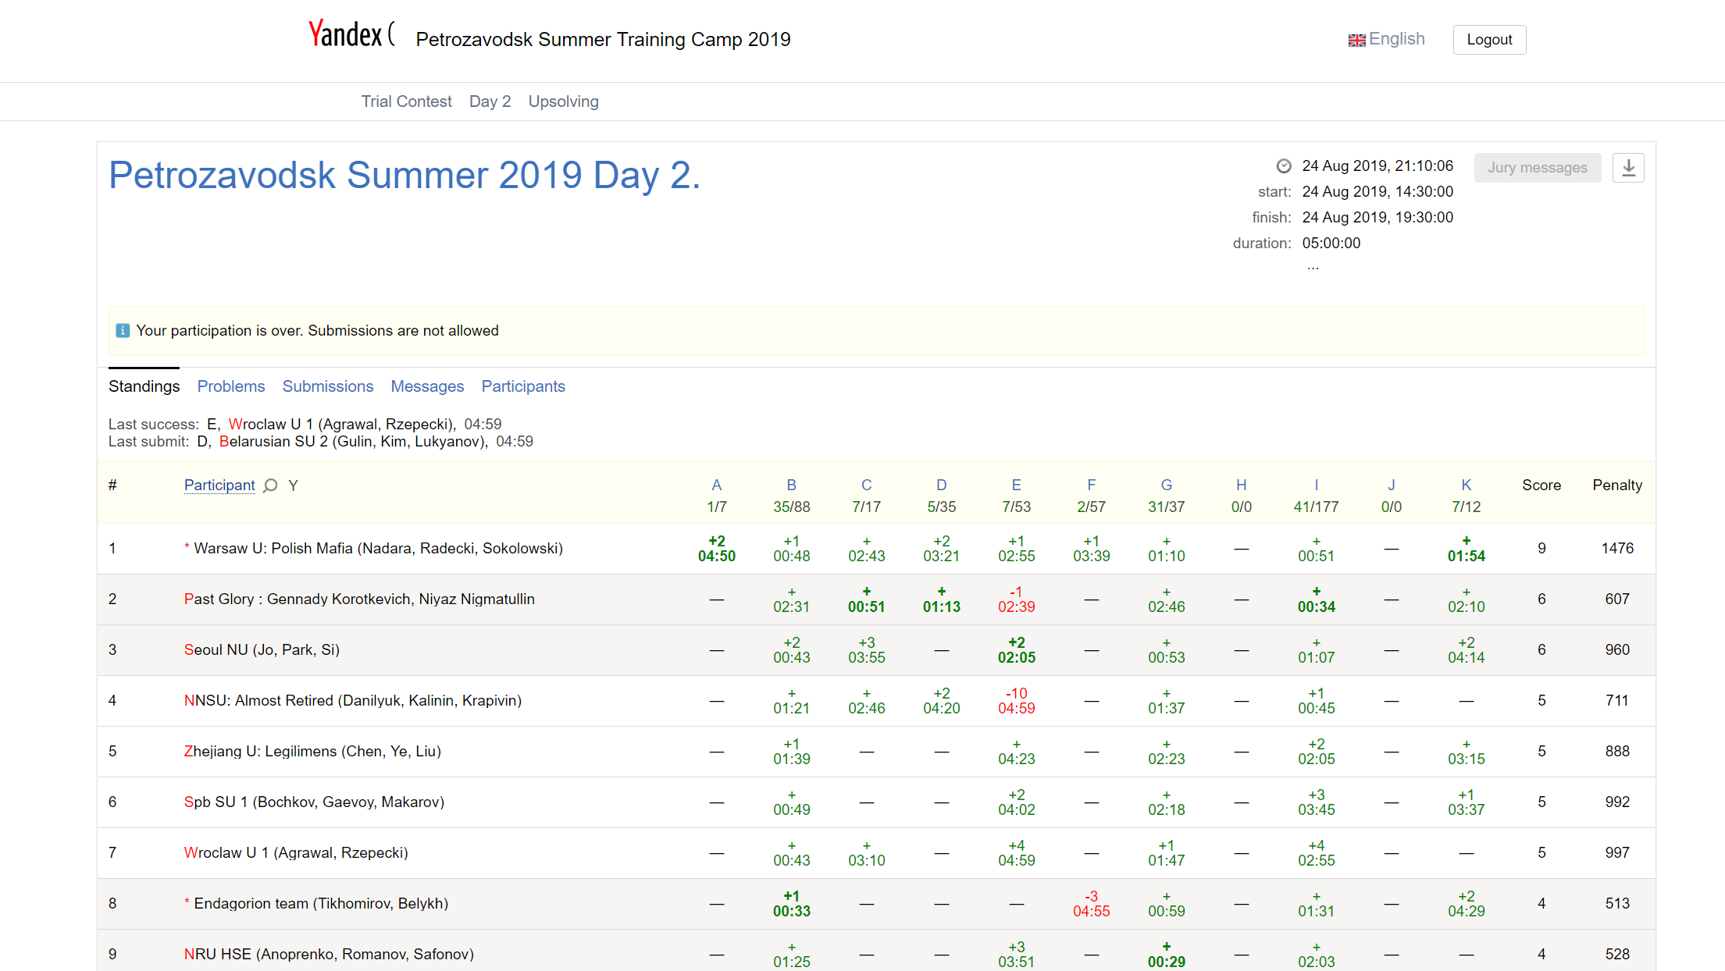This screenshot has width=1725, height=971.
Task: Click the participant search magnifier icon
Action: [x=270, y=485]
